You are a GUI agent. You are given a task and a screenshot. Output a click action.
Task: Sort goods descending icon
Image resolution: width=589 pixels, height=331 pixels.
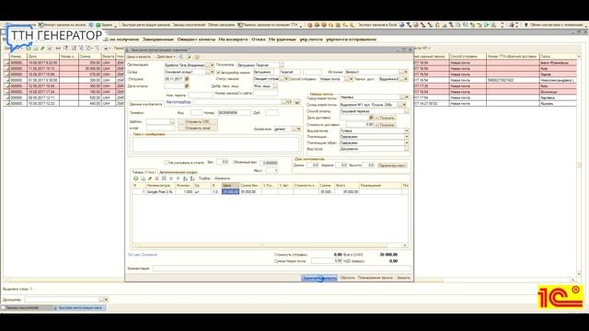pos(192,178)
